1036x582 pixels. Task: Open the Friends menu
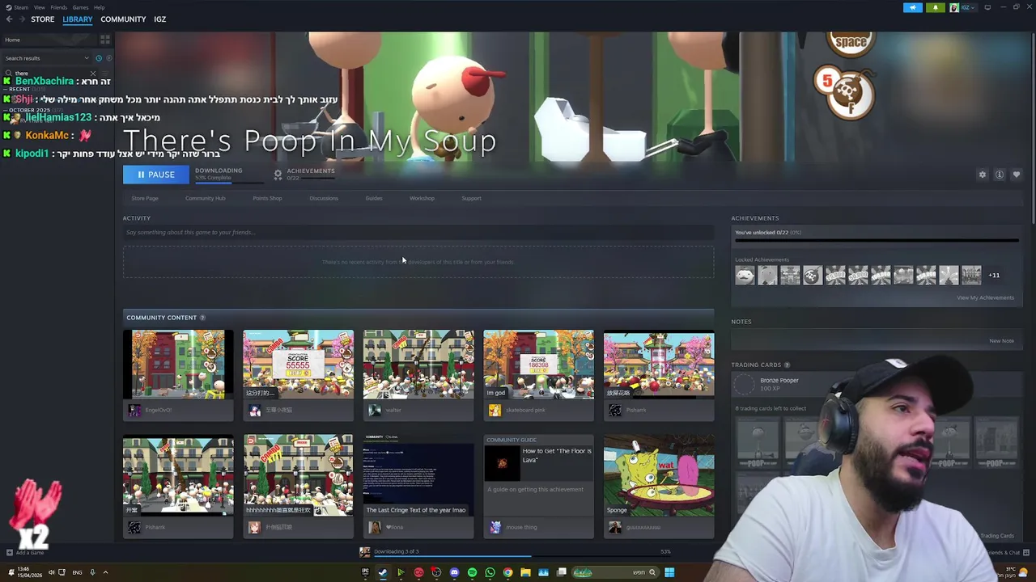58,7
